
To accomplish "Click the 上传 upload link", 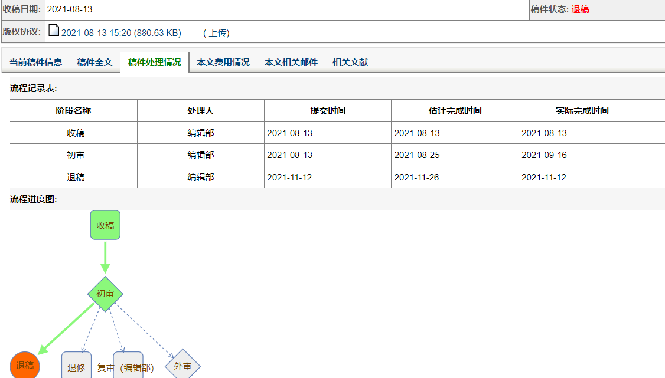I will point(216,33).
